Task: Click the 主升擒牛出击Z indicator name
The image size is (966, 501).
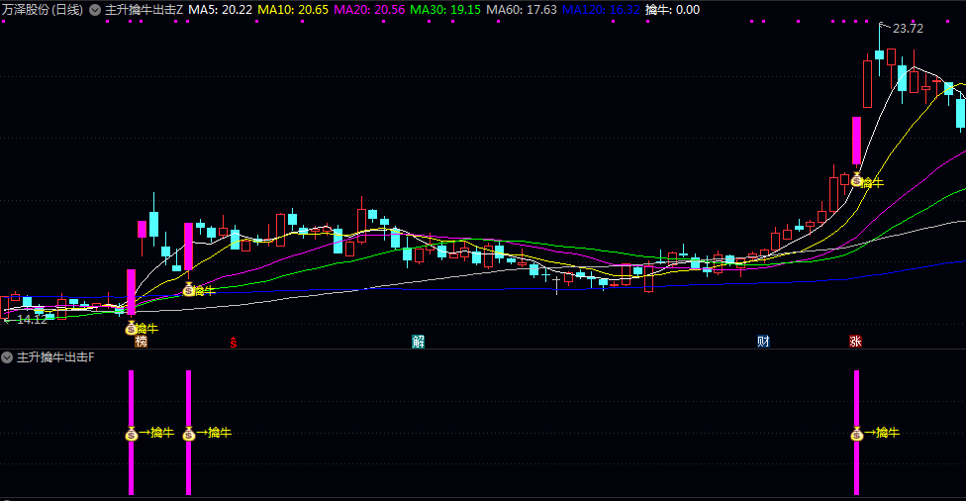Action: point(145,10)
